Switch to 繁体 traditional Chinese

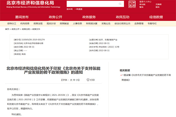(141, 7)
